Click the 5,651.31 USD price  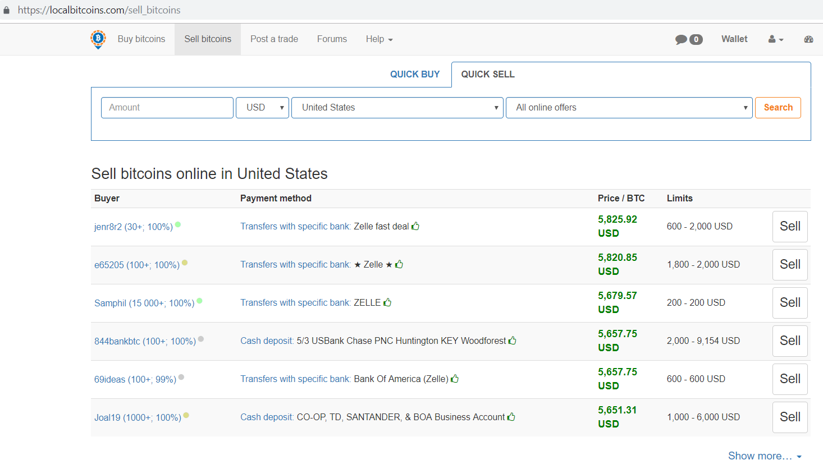click(x=618, y=417)
